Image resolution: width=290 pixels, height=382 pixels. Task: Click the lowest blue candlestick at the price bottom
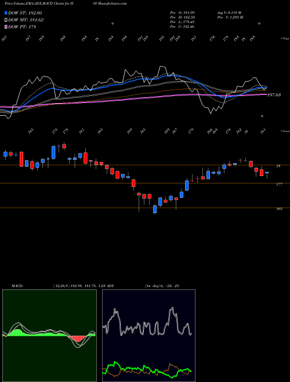155,209
